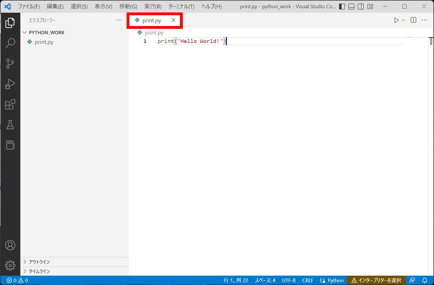The width and height of the screenshot is (434, 285).
Task: Open the Extensions view
Action: tap(10, 104)
